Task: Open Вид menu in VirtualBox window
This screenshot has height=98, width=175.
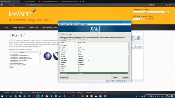Action: pos(70,24)
